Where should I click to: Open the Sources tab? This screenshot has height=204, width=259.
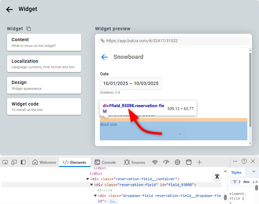click(x=135, y=162)
